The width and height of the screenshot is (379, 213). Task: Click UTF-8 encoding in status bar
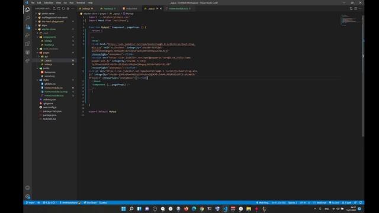(x=303, y=202)
